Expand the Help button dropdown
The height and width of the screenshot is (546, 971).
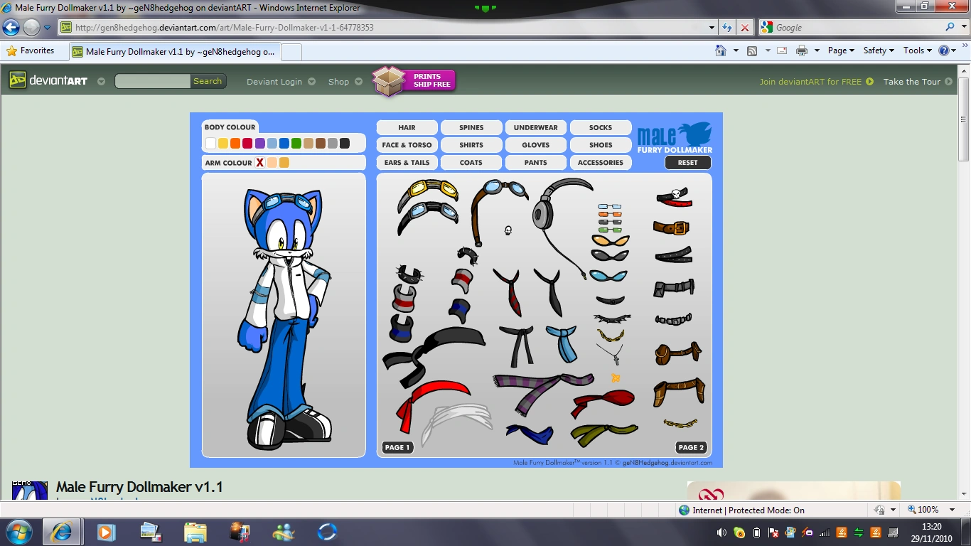[953, 50]
